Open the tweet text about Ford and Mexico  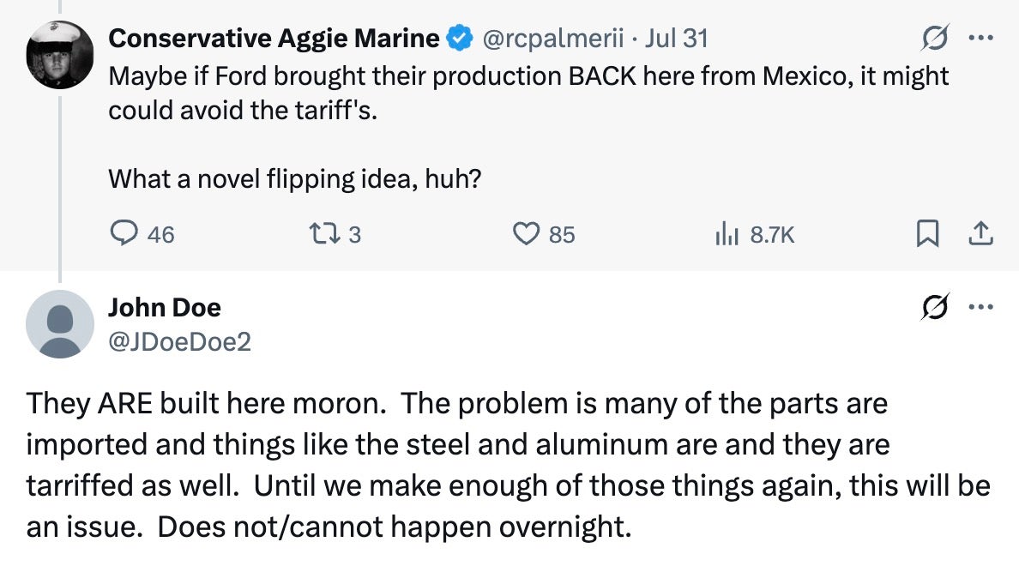coord(528,93)
